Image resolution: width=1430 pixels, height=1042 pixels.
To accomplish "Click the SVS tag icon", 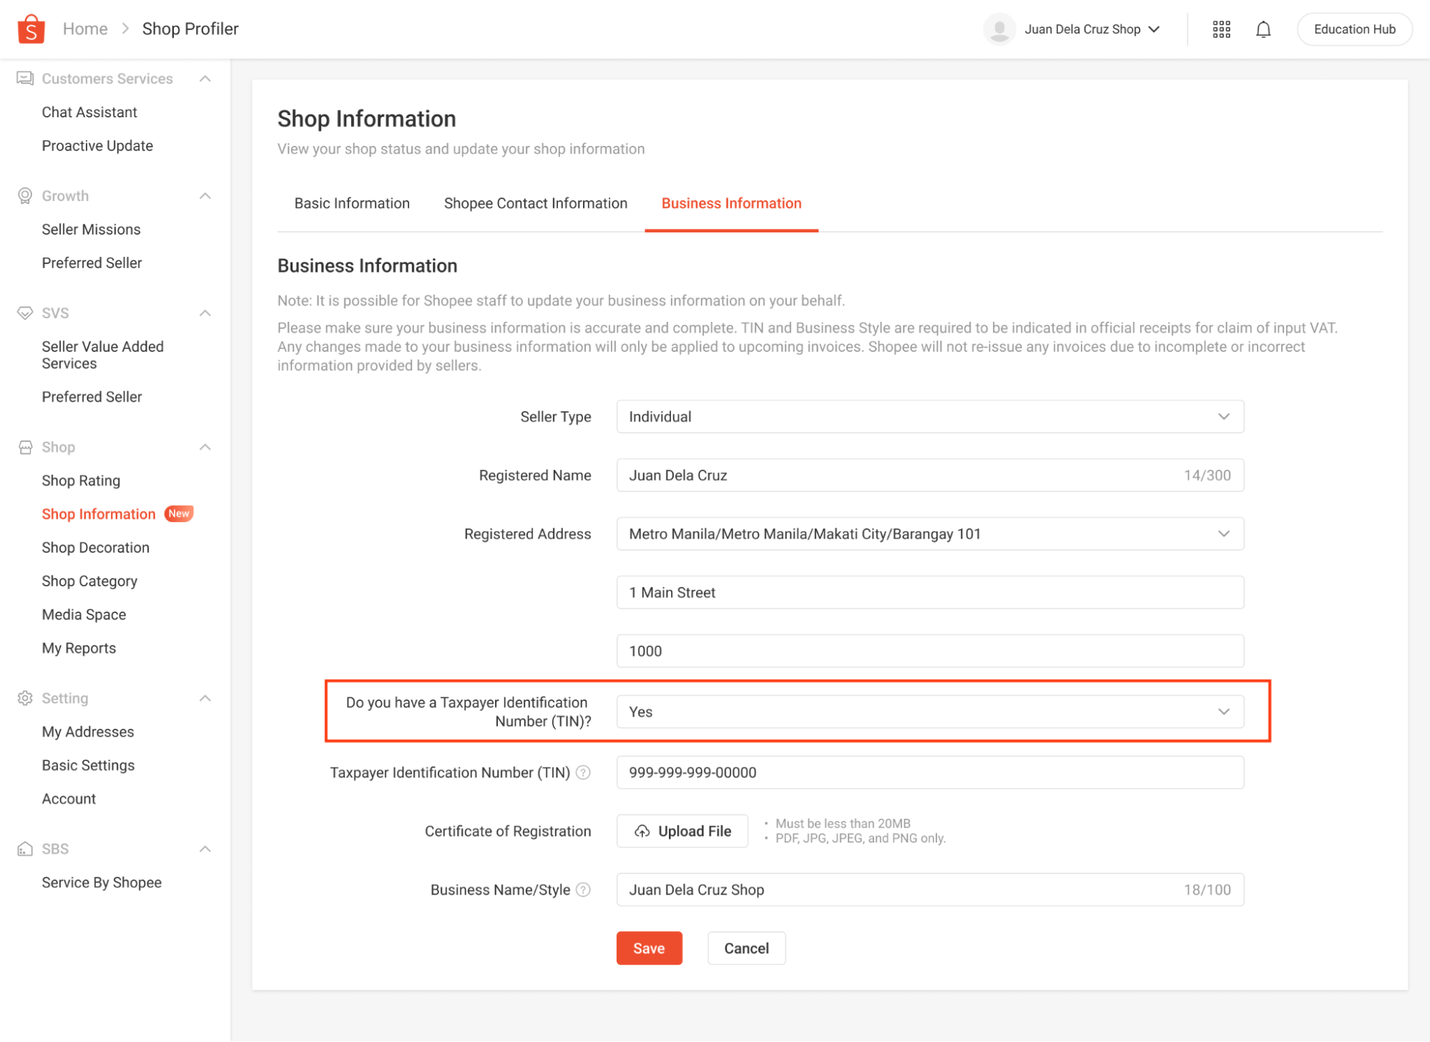I will pyautogui.click(x=25, y=313).
